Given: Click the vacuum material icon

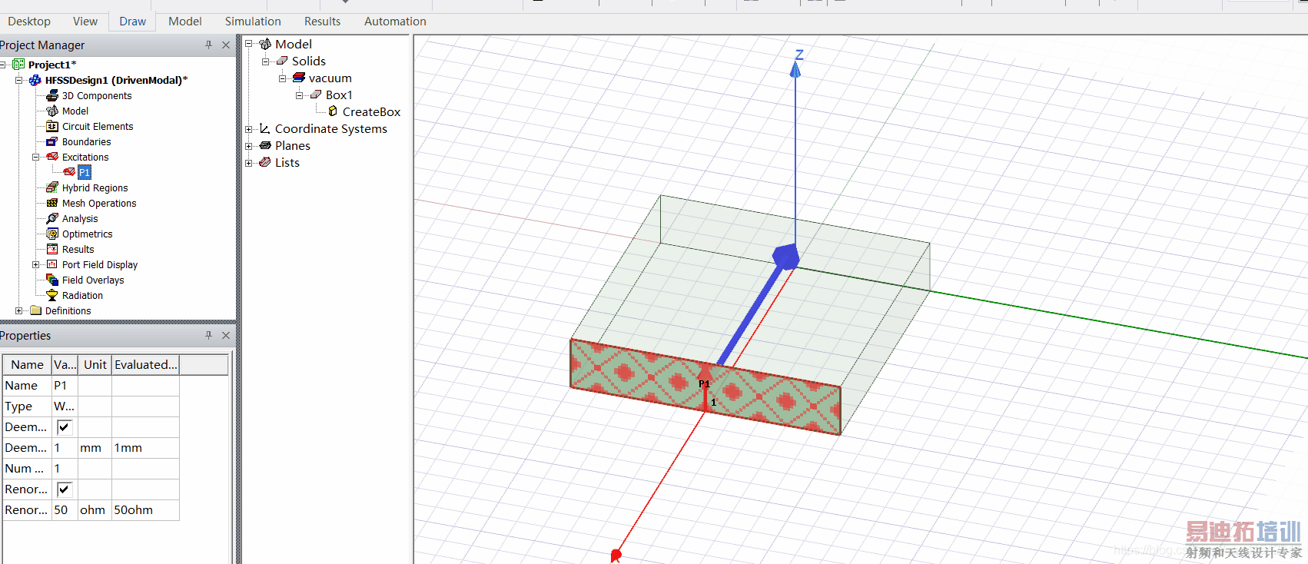Looking at the screenshot, I should coord(299,78).
